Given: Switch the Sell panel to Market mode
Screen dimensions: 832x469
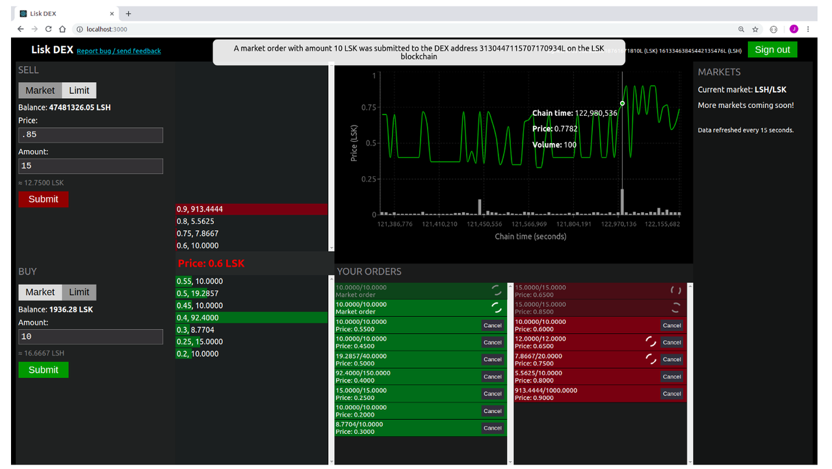Looking at the screenshot, I should pyautogui.click(x=40, y=90).
